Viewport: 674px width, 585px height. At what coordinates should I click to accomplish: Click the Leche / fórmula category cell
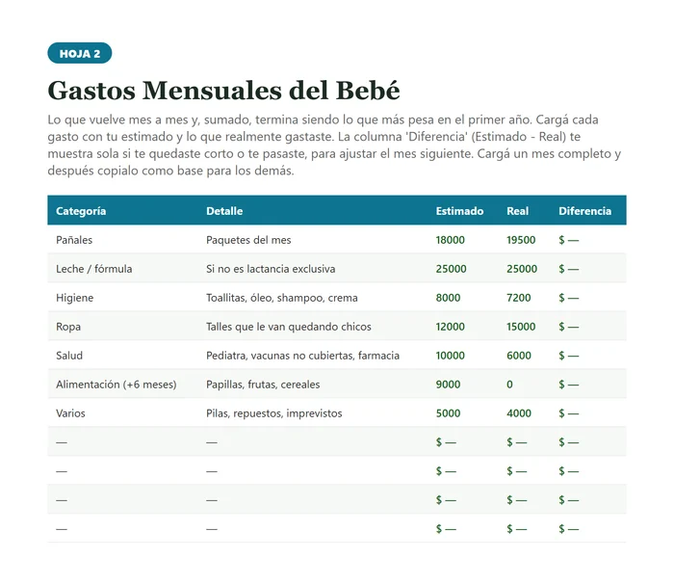point(94,269)
